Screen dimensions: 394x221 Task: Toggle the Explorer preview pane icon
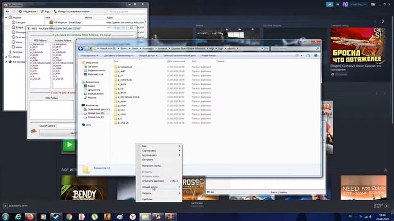308,55
